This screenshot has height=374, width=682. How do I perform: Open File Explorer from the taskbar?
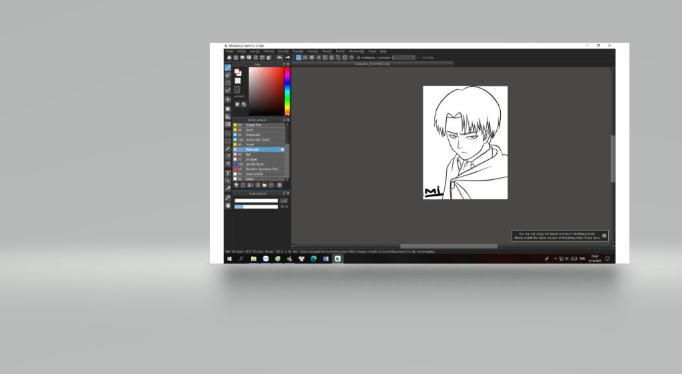pos(254,259)
